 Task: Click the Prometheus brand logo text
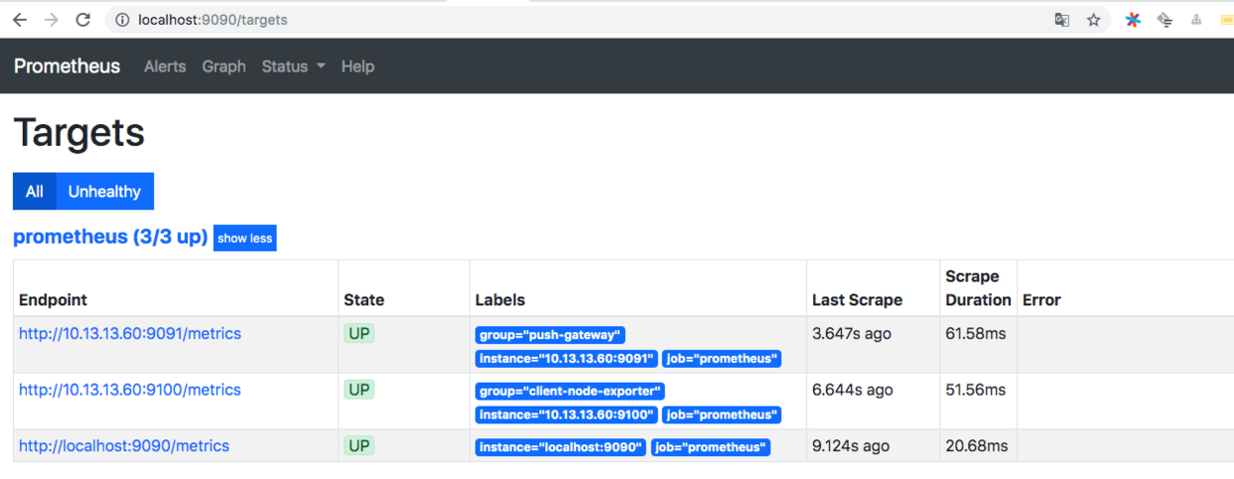click(67, 66)
